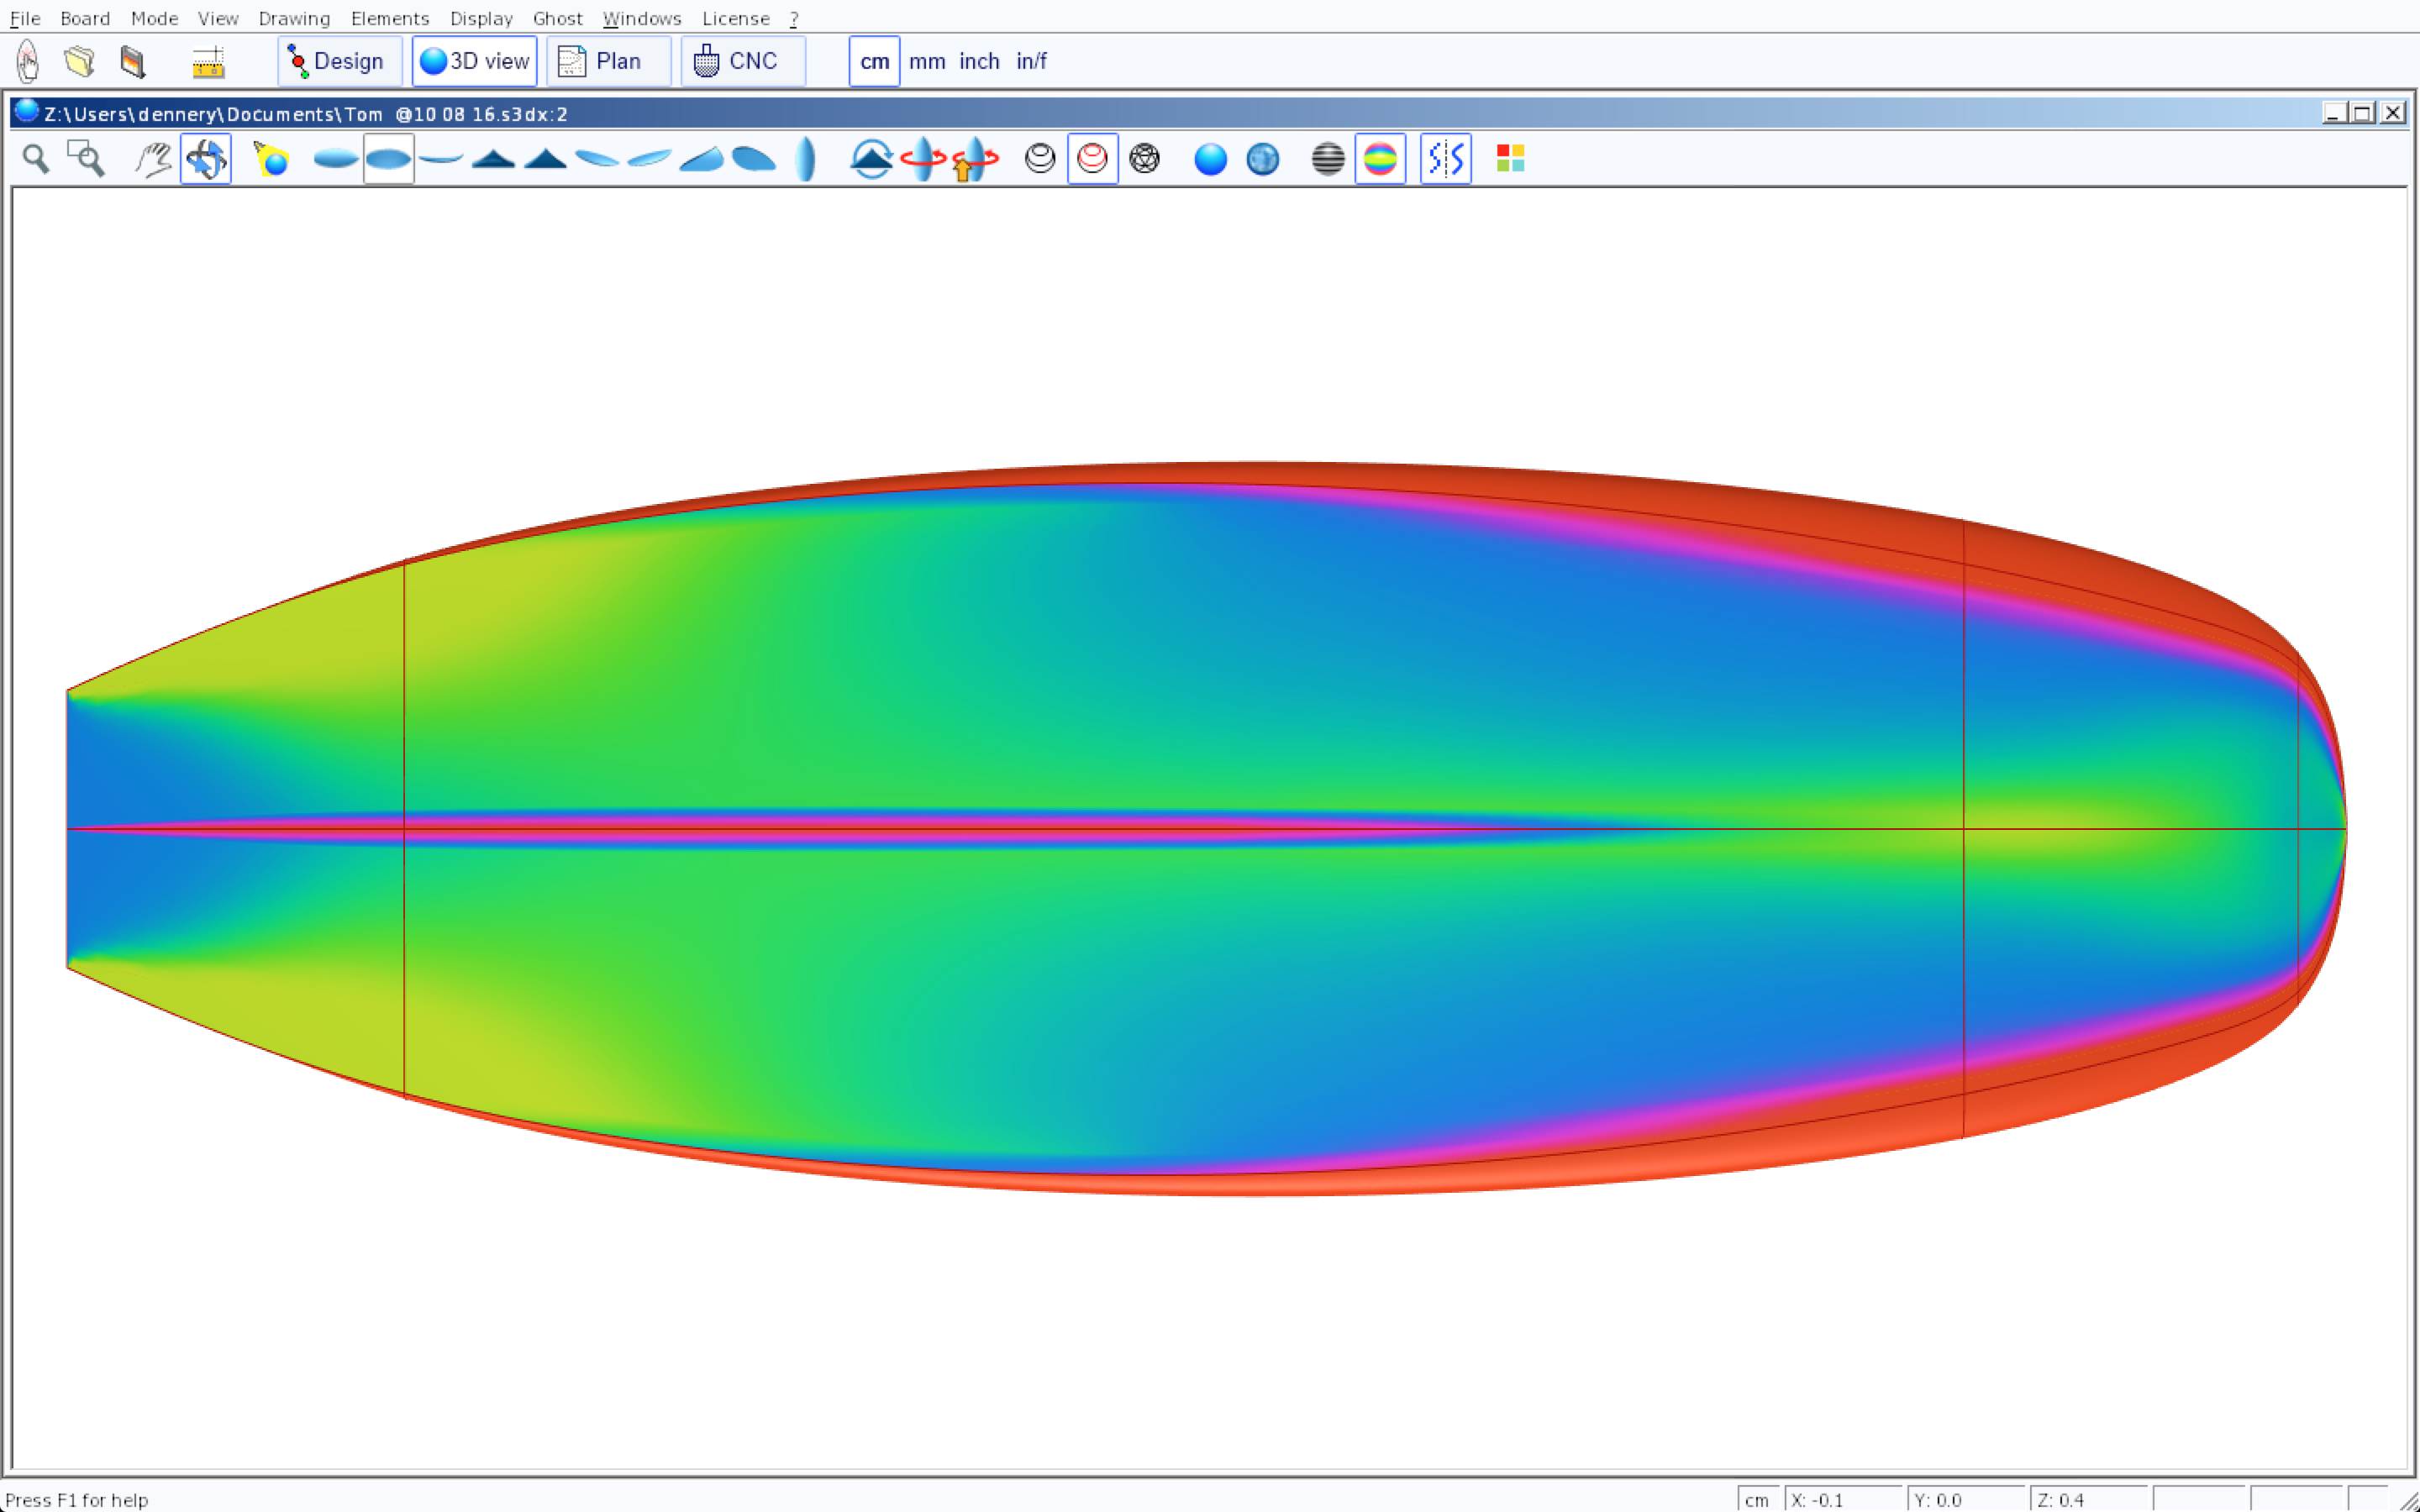Toggle the symmetry display button

click(x=1445, y=159)
